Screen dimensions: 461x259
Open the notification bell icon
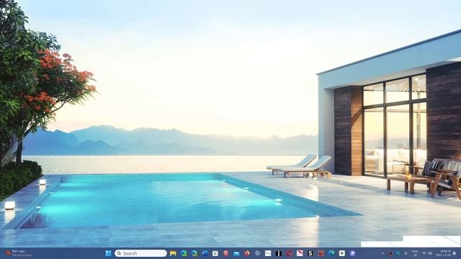pyautogui.click(x=455, y=253)
